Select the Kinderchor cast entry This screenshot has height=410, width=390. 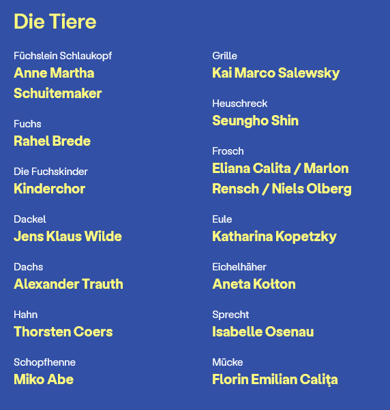click(x=50, y=189)
